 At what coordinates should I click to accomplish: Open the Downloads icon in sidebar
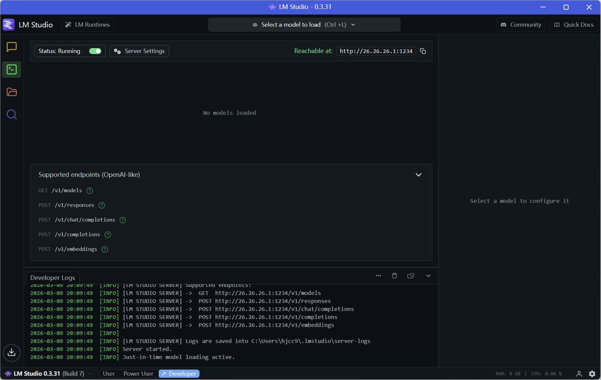click(x=12, y=353)
